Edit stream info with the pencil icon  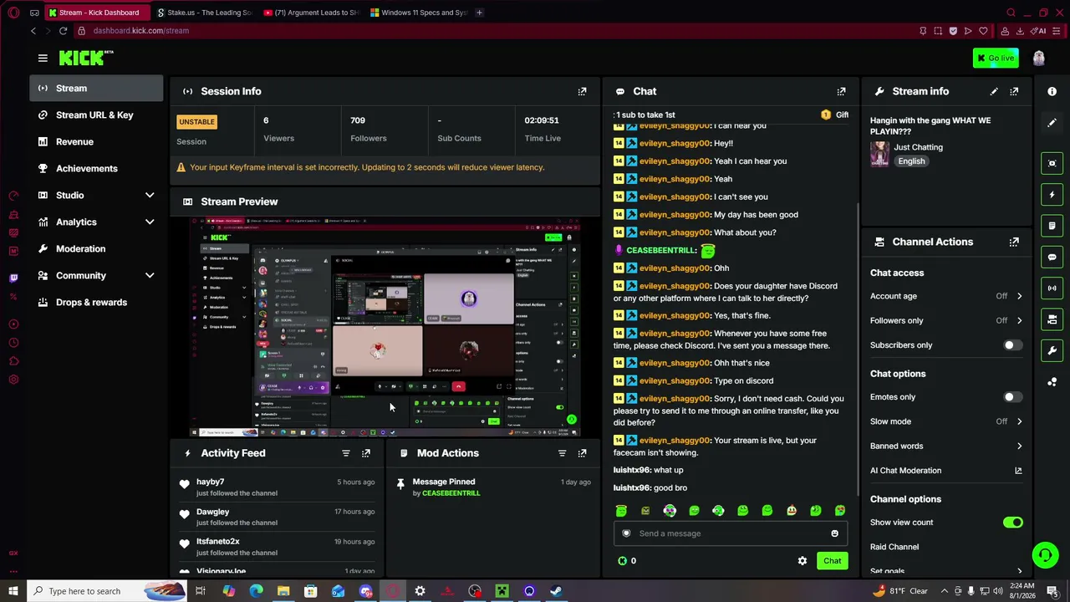[x=994, y=91]
